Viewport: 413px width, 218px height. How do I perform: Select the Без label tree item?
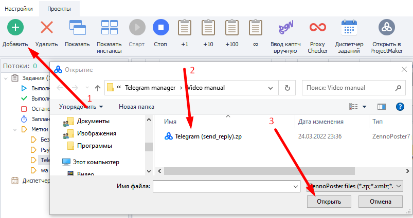(x=40, y=140)
